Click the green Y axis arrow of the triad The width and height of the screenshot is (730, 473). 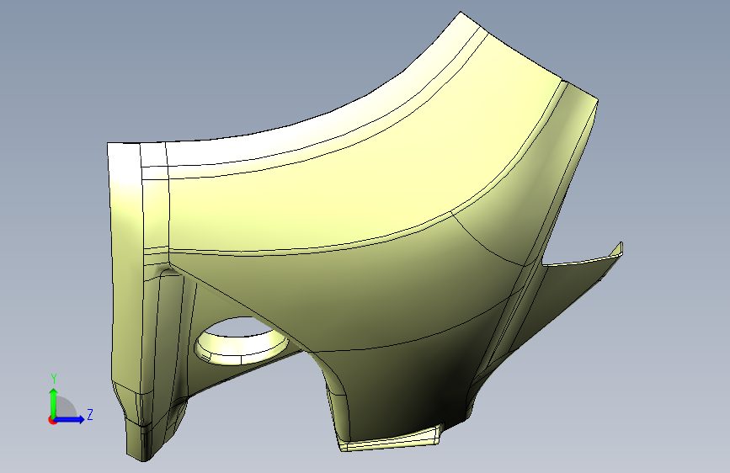54,401
